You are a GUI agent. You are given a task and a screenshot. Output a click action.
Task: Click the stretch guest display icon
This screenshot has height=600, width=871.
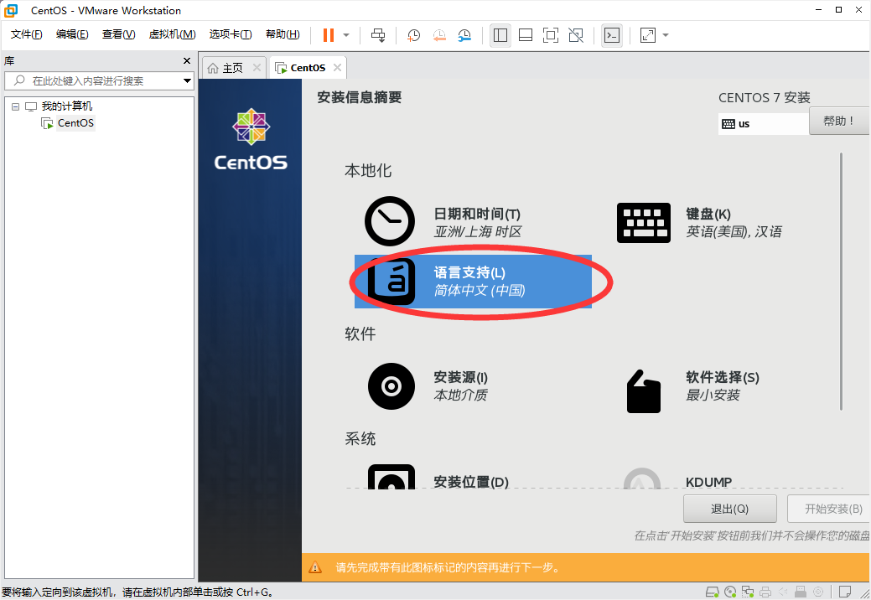pos(648,35)
